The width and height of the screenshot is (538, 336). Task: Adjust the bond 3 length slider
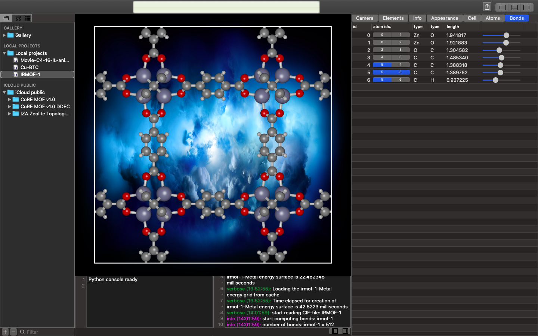(501, 57)
